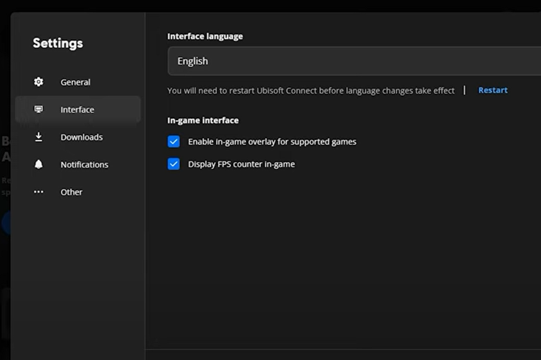Click the 'In-game interface' heading

pos(203,120)
